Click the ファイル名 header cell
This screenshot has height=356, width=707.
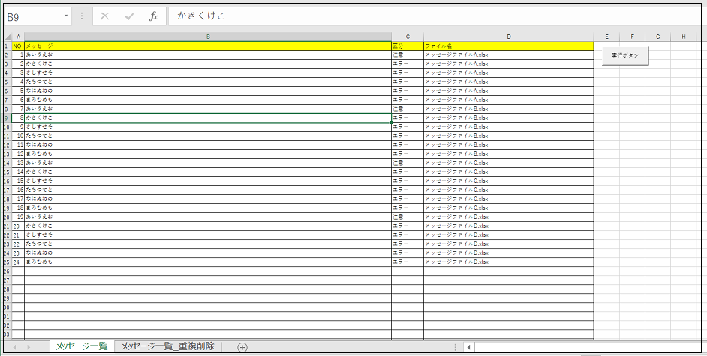pos(509,46)
